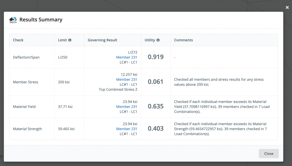The image size is (292, 166).
Task: Select the Material Strength check label
Action: (x=27, y=129)
